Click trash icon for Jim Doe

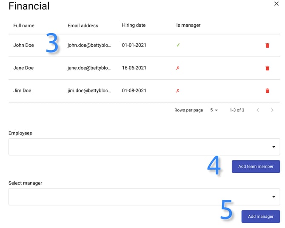267,91
